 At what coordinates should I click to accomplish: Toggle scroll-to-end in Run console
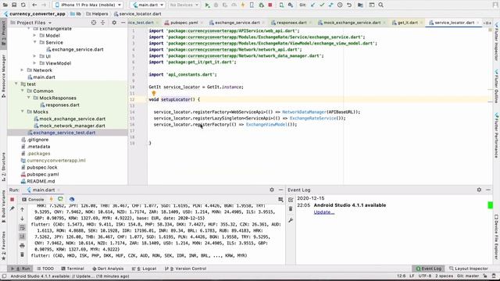tap(22, 237)
